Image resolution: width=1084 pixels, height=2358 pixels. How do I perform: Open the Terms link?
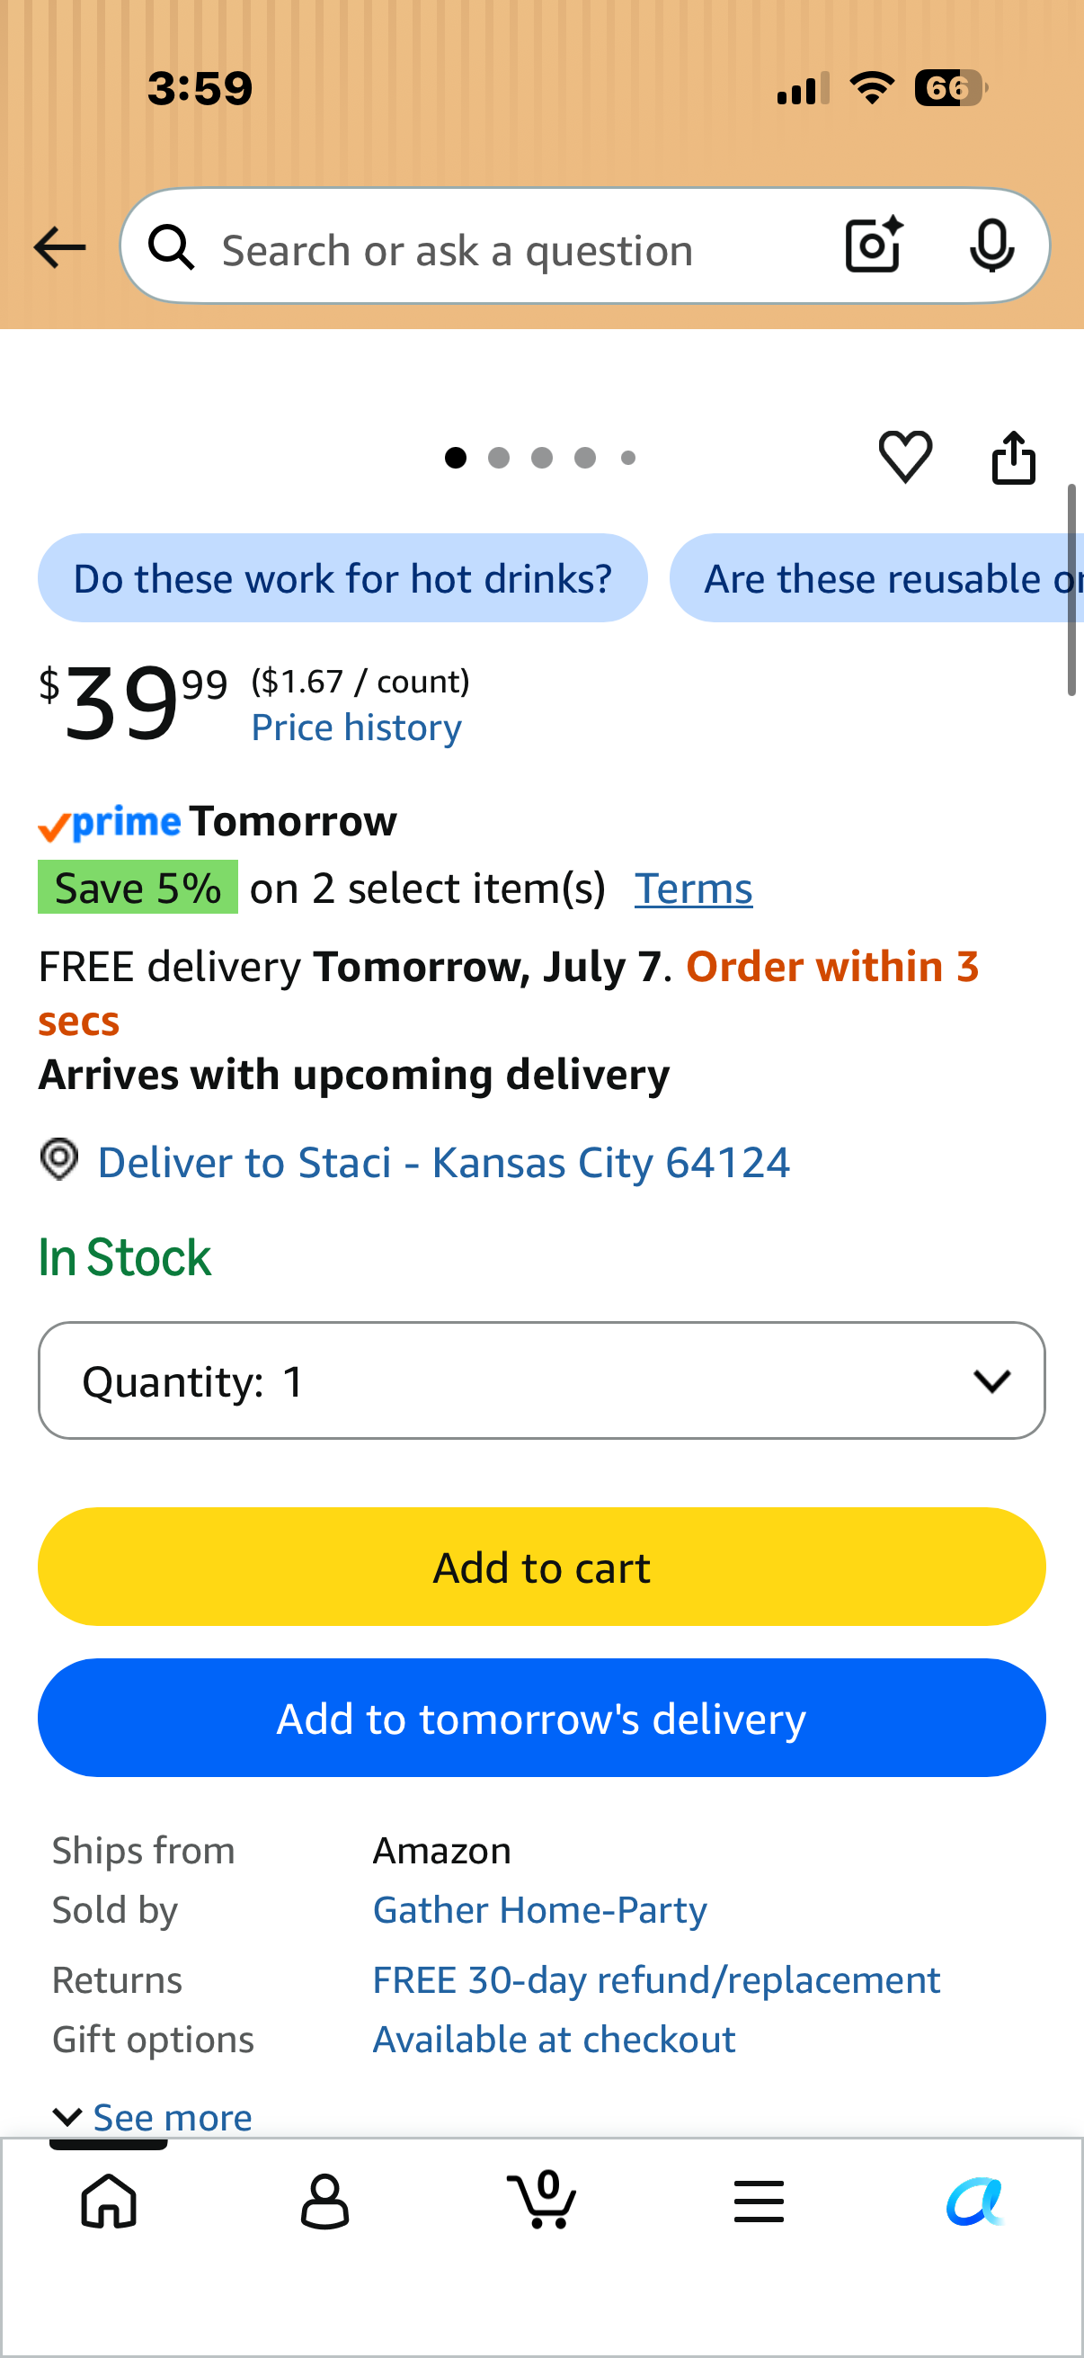[693, 888]
